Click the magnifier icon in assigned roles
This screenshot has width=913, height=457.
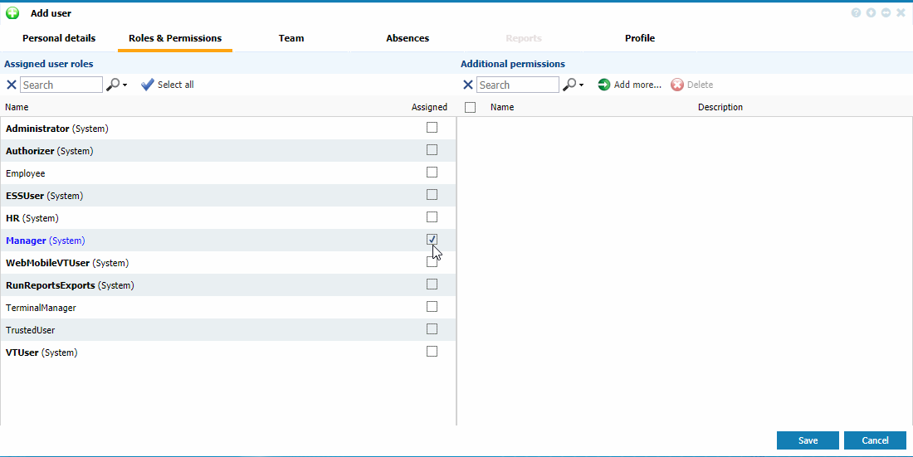(x=113, y=85)
